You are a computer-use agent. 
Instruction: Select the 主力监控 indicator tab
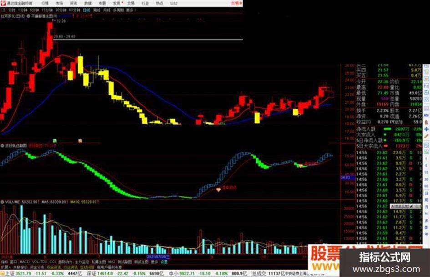pyautogui.click(x=82, y=262)
